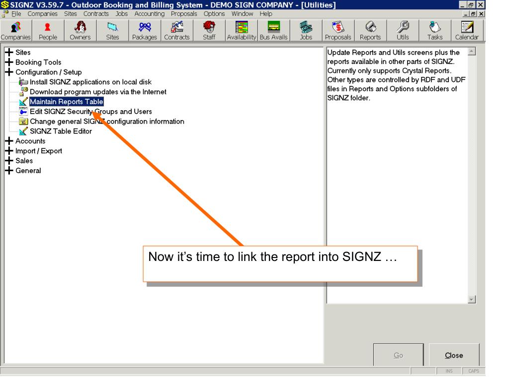
Task: Open the File menu
Action: coord(16,13)
